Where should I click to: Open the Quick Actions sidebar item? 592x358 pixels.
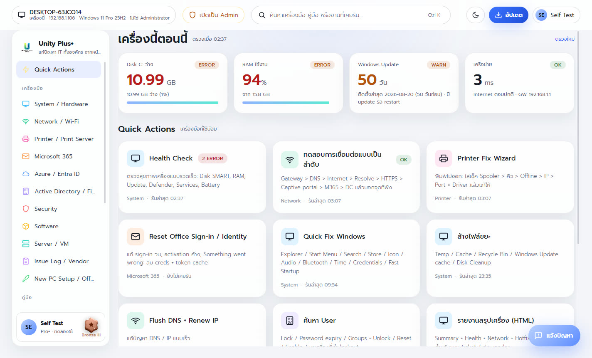(59, 69)
